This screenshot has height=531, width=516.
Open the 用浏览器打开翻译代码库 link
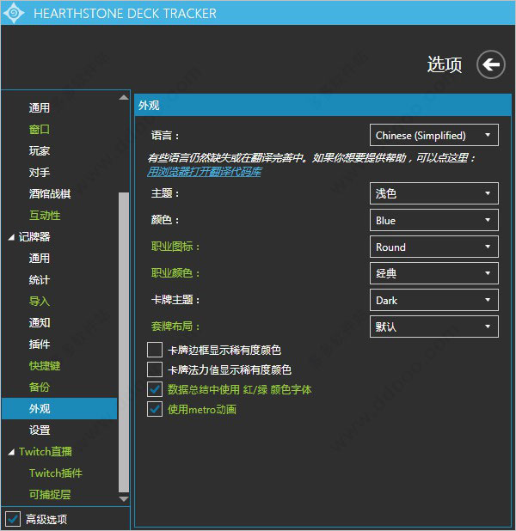tap(205, 172)
